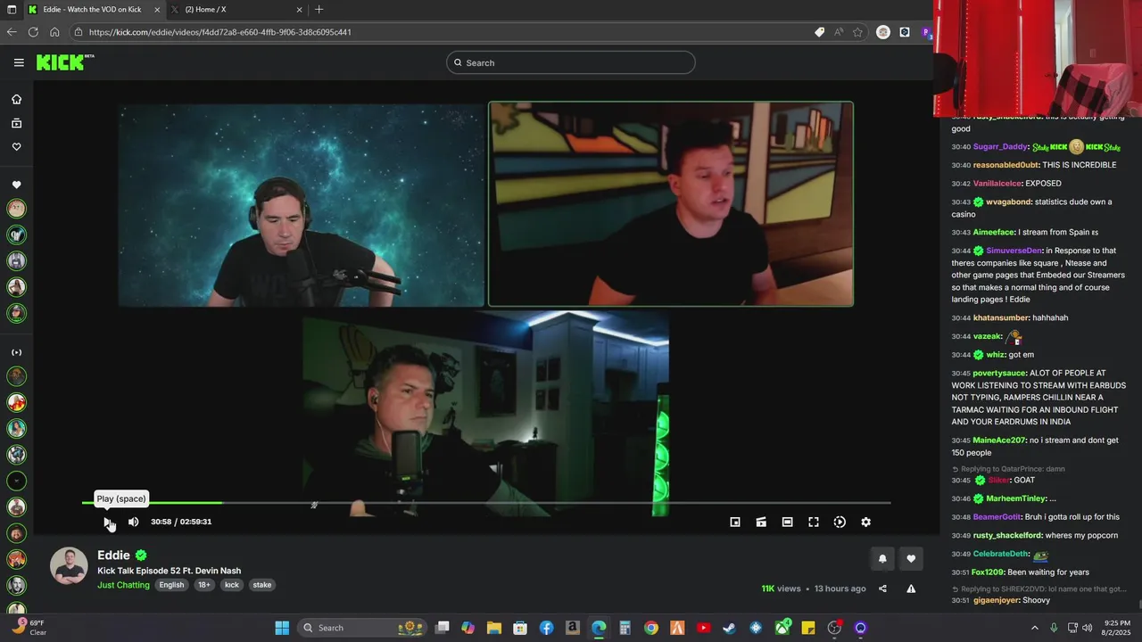The height and width of the screenshot is (642, 1142).
Task: Open Xbox app from taskbar
Action: coord(782,628)
